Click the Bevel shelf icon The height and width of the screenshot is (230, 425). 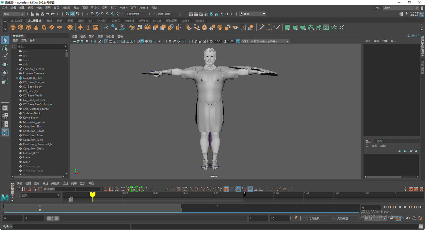point(204,27)
